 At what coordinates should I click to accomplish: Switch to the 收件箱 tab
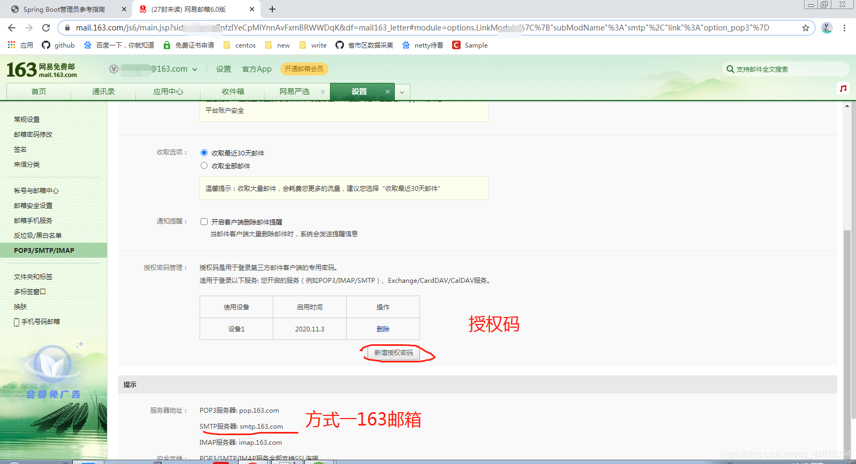[x=233, y=91]
